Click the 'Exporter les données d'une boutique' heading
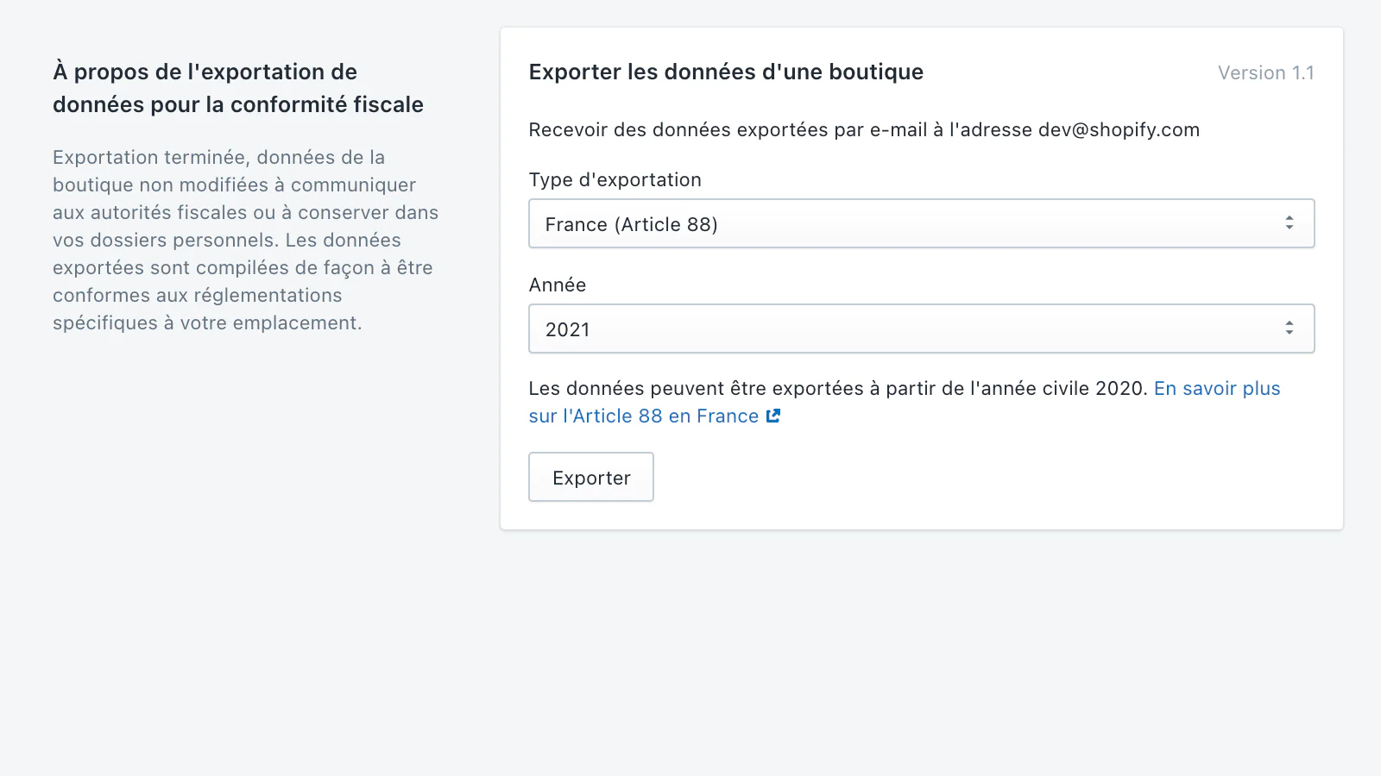Image resolution: width=1381 pixels, height=776 pixels. click(x=726, y=72)
